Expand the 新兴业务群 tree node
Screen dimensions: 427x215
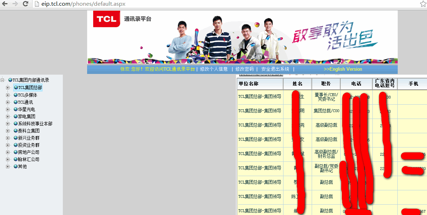tap(7, 138)
